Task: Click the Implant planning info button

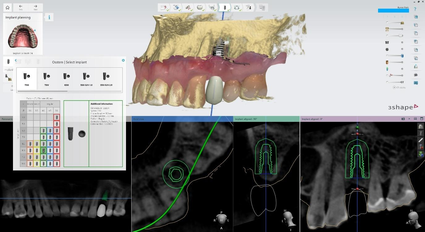Action: point(49,17)
